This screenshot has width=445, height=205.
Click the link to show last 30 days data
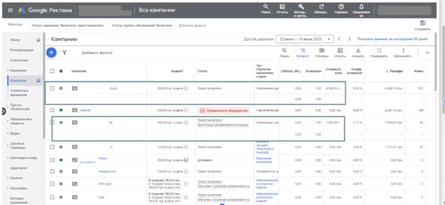392,39
